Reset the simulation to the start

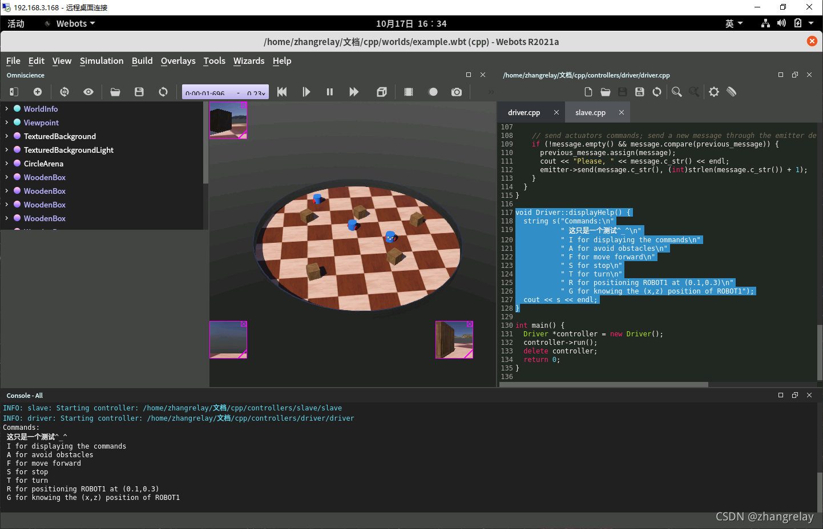[282, 92]
